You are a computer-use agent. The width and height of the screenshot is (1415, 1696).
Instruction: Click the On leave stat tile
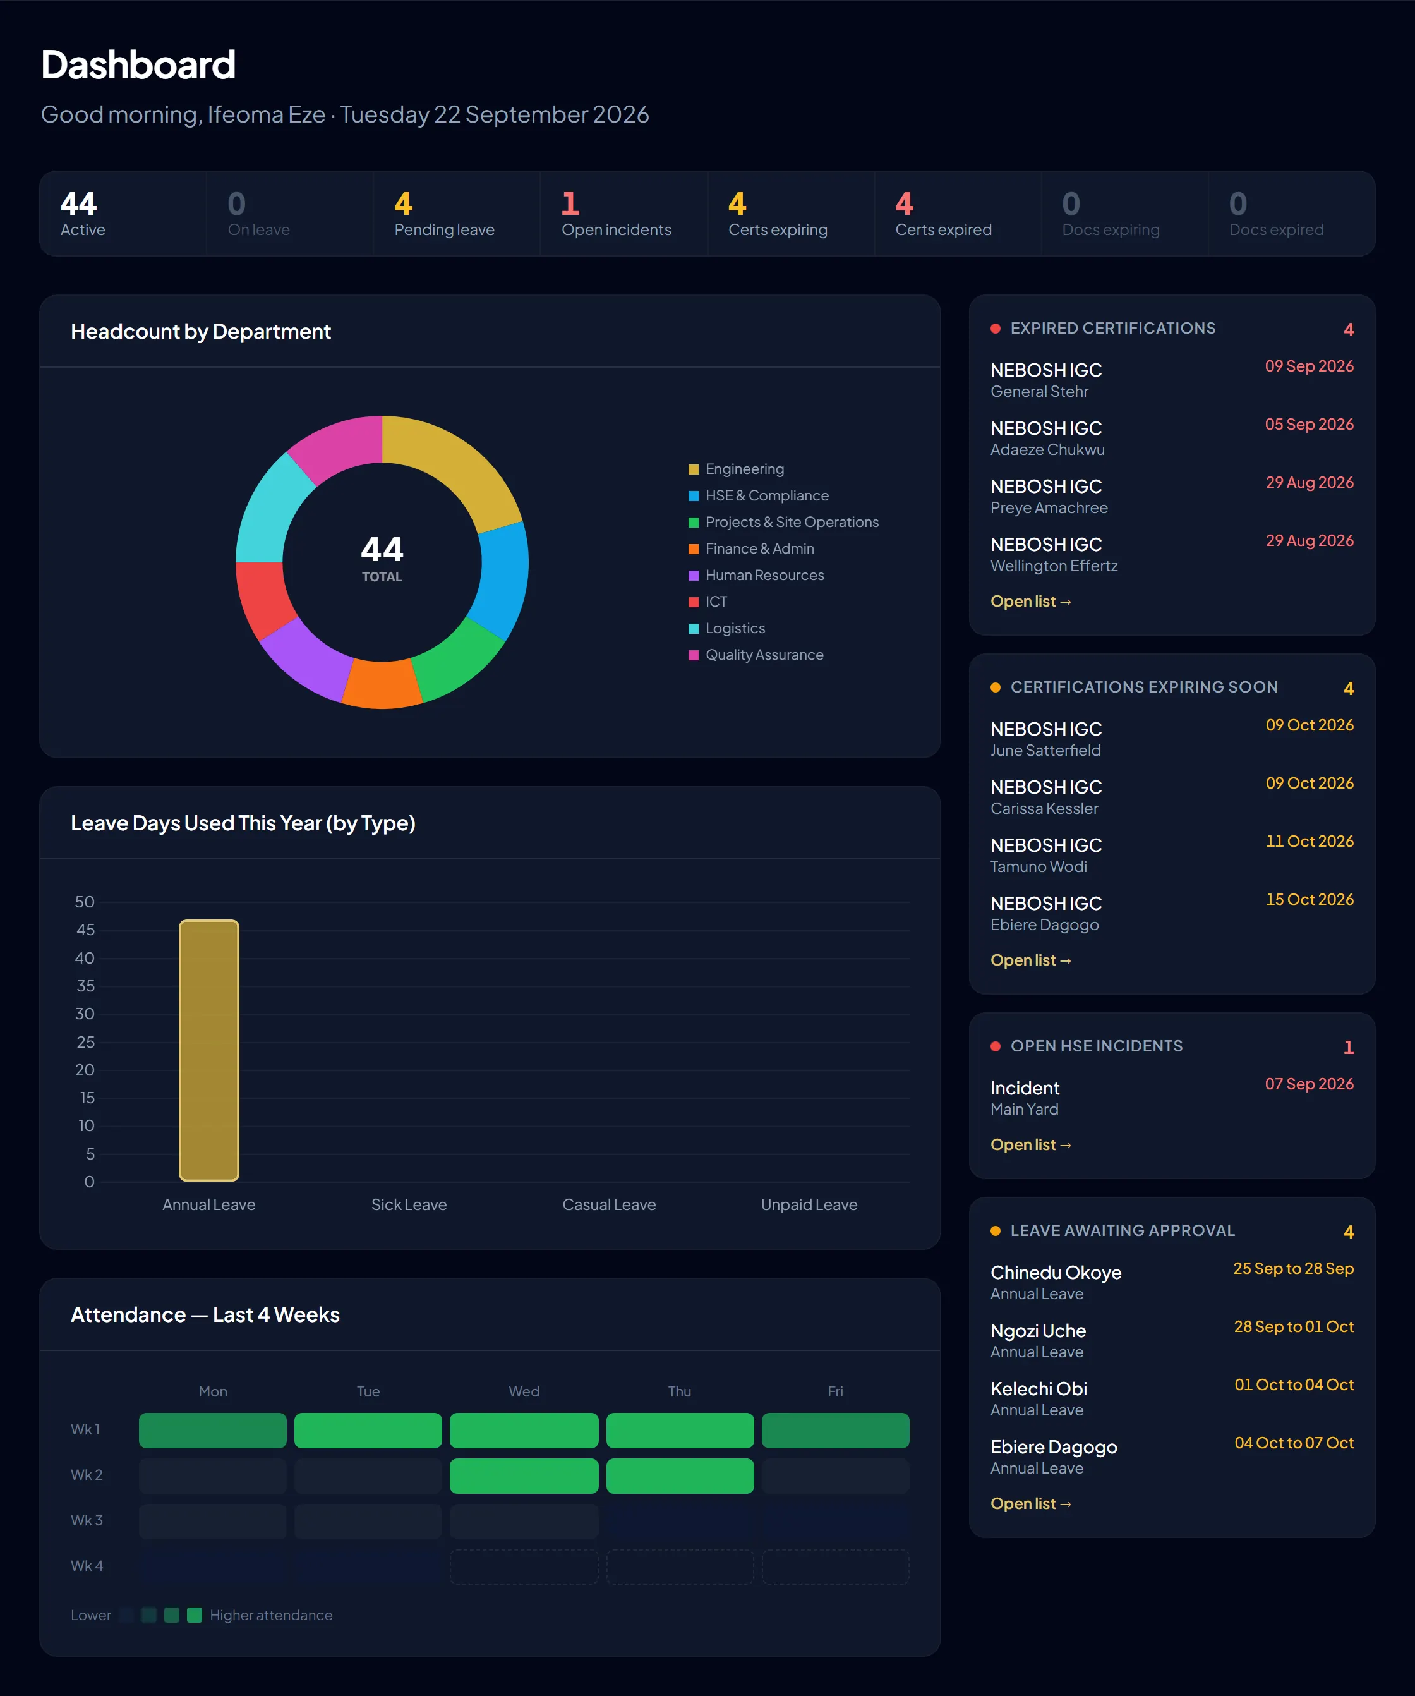290,213
